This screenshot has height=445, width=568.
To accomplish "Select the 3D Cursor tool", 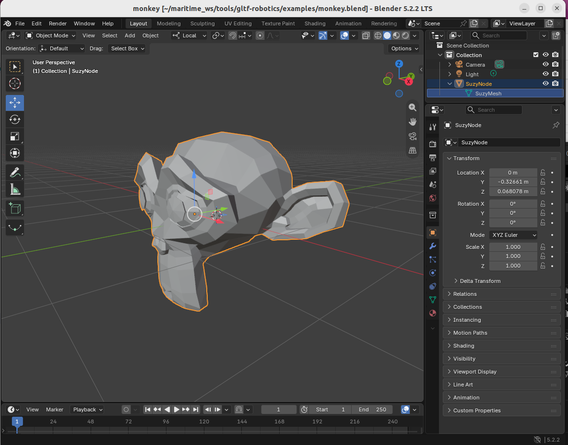I will [x=15, y=83].
